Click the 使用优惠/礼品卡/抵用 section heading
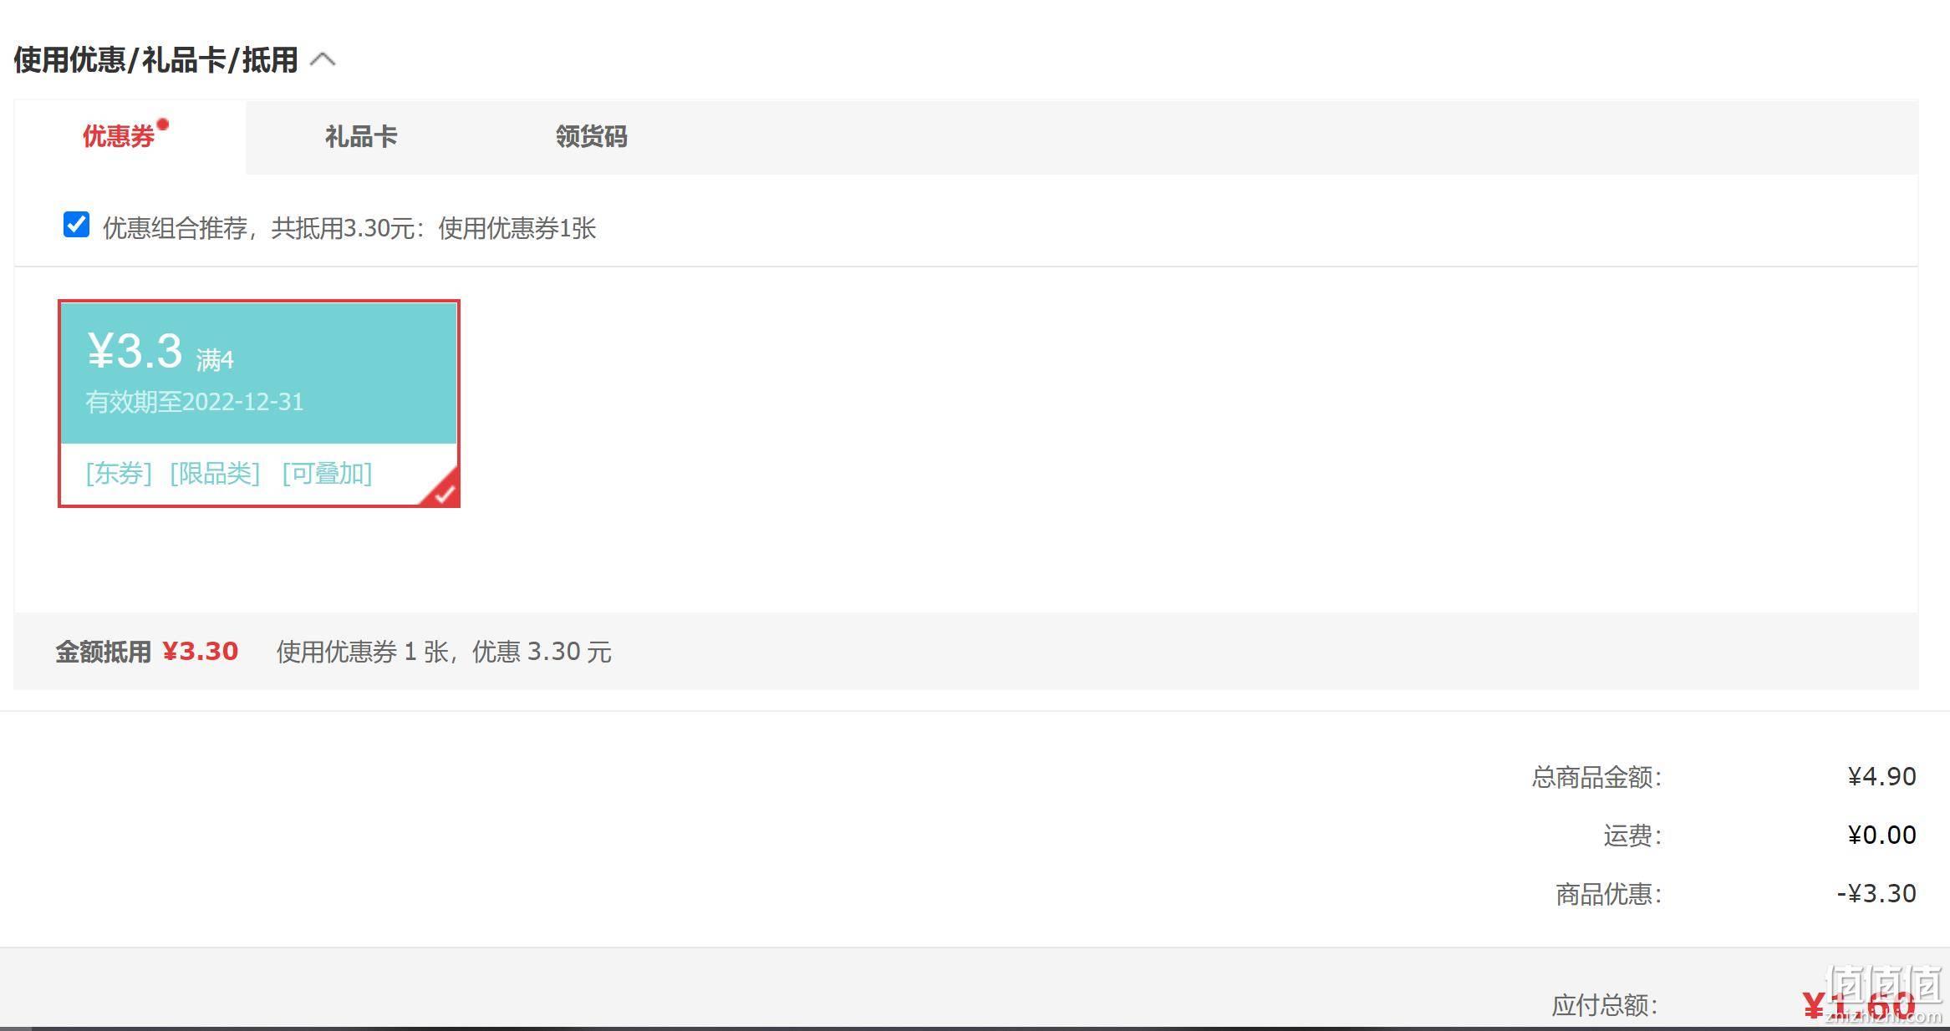This screenshot has height=1031, width=1950. [x=156, y=60]
